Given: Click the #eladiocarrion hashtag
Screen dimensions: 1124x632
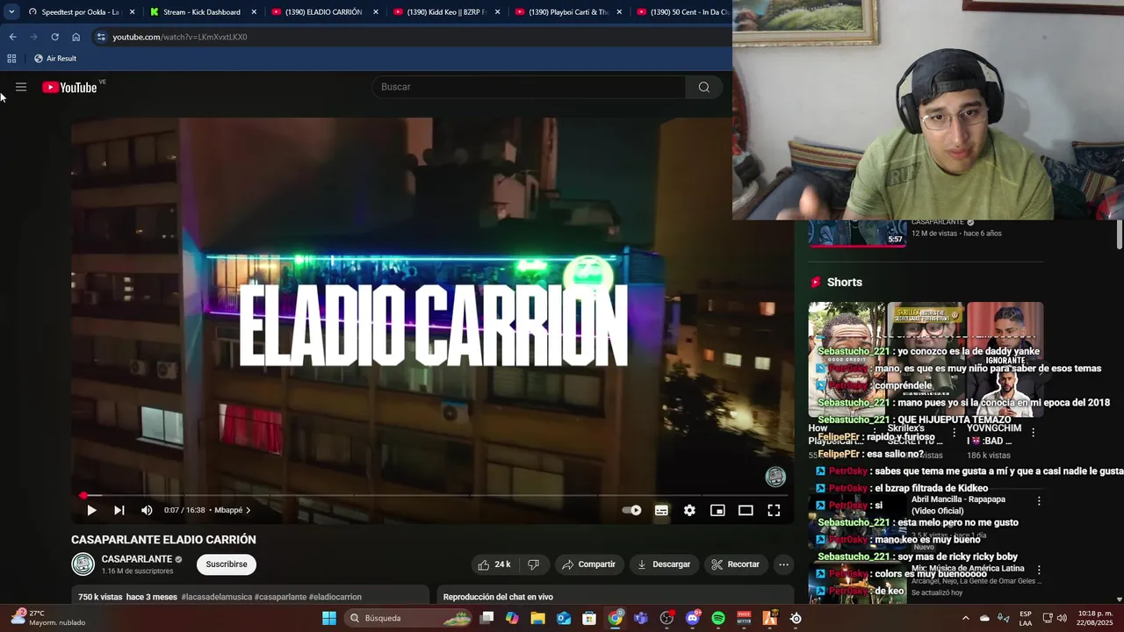Looking at the screenshot, I should (x=335, y=597).
